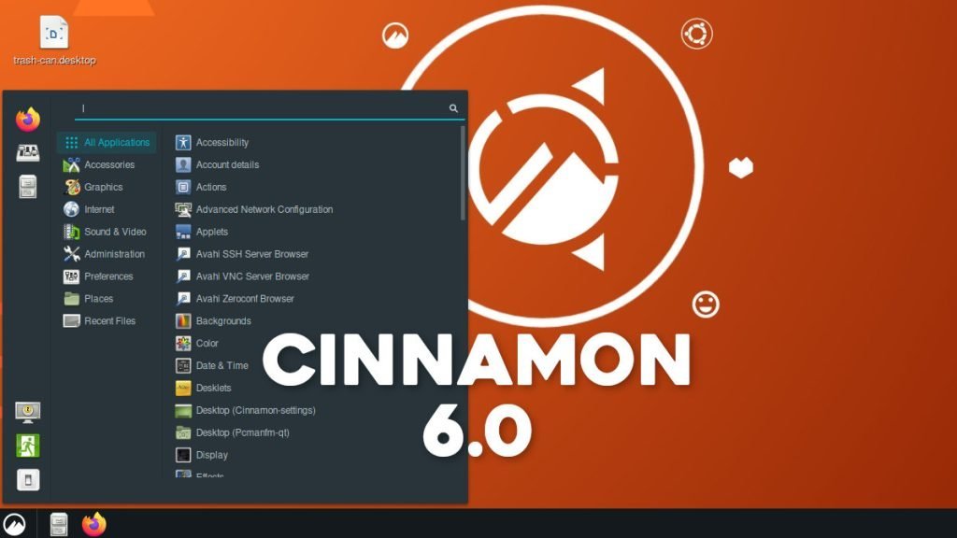Click inside the menu search field

coord(262,107)
